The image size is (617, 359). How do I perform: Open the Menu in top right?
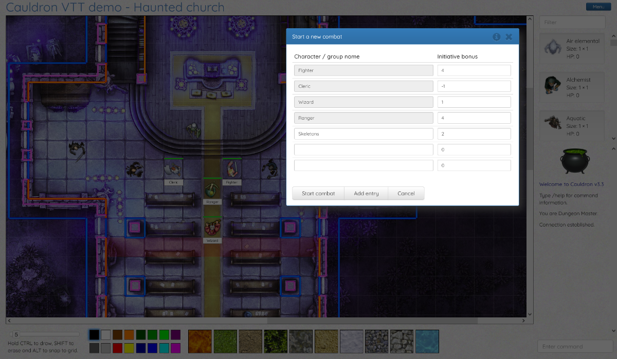(598, 7)
